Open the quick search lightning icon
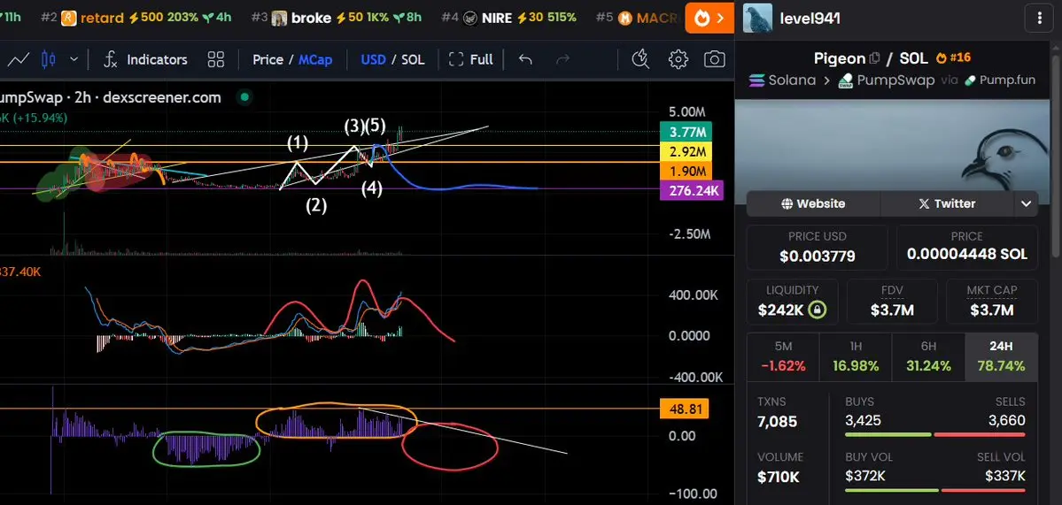 pos(640,59)
